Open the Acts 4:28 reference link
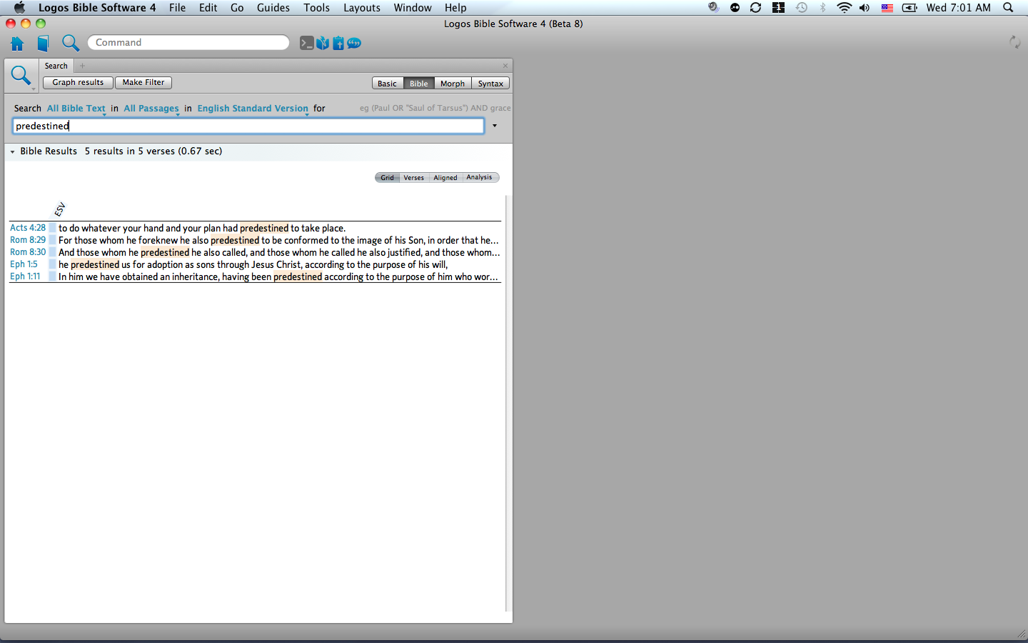Screen dimensions: 1028x643 28,228
